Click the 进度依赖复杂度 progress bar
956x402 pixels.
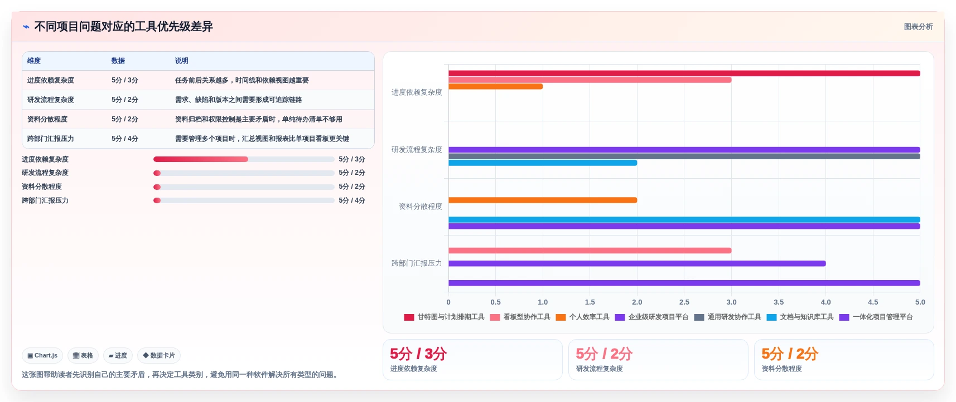(x=244, y=159)
